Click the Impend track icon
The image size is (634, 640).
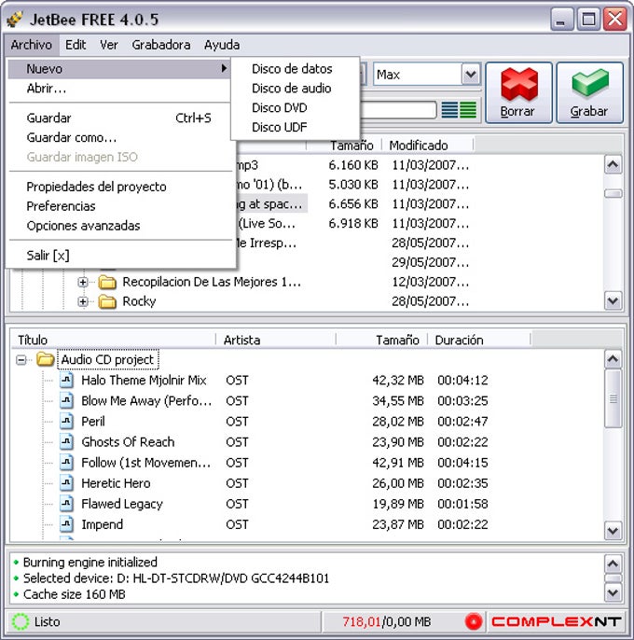66,524
